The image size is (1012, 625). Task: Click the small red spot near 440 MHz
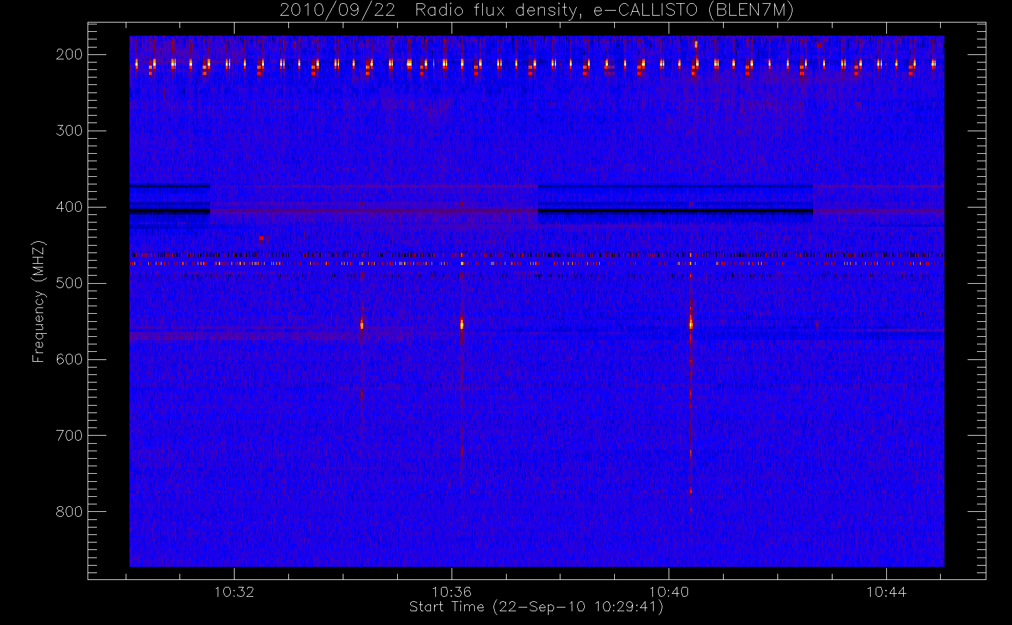[262, 238]
